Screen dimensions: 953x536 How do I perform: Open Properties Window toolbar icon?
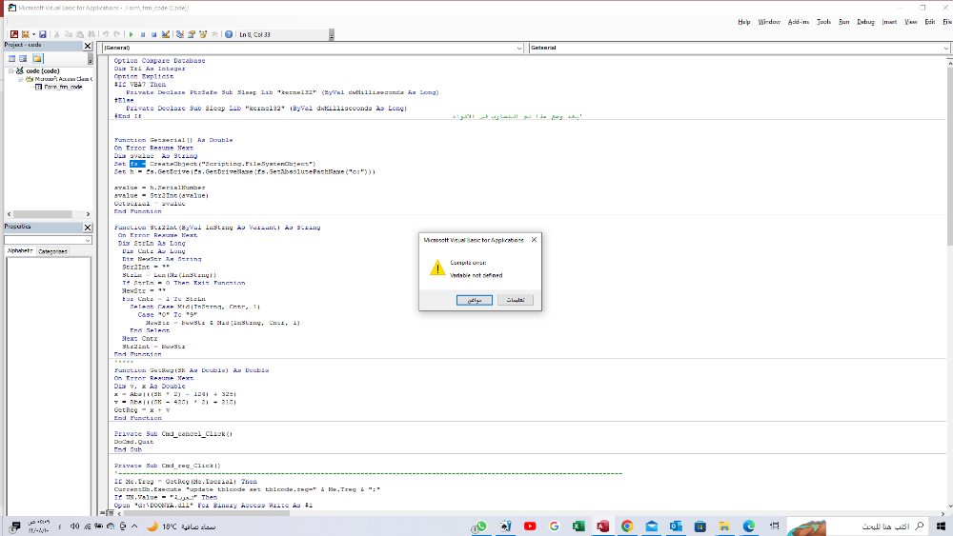(x=192, y=34)
